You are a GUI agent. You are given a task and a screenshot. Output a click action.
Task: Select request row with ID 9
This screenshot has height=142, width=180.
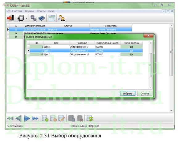pyautogui.click(x=16, y=33)
